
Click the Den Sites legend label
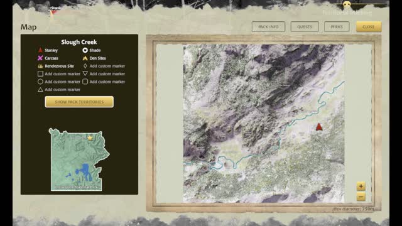97,58
